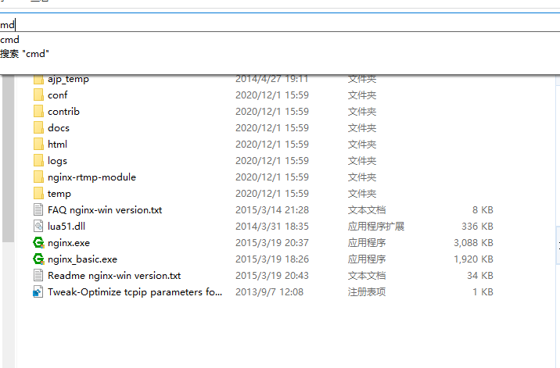Viewport: 560px width, 368px height.
Task: Click the date '2015/3/19 20:37' of nginx.exe
Action: pos(272,243)
